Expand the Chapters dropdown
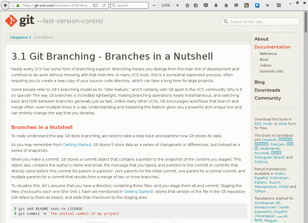 click(20, 37)
